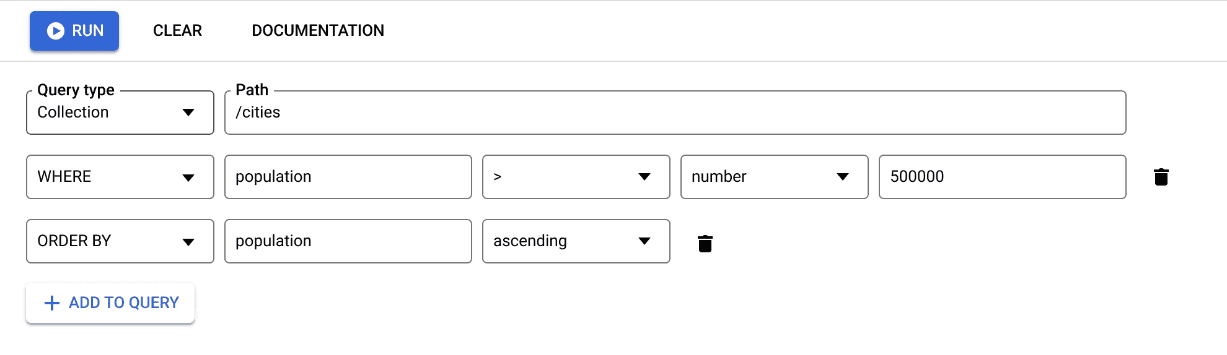Click the plus icon beside Add to Query
Viewport: 1227px width, 355px height.
52,302
